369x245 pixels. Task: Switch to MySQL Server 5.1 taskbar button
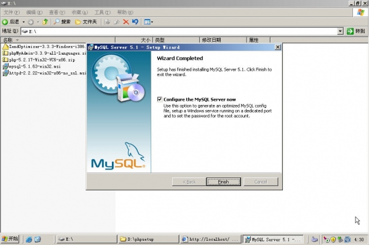click(273, 239)
